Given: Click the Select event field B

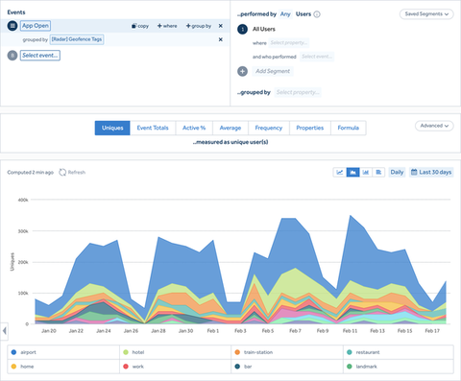Looking at the screenshot, I should (40, 56).
